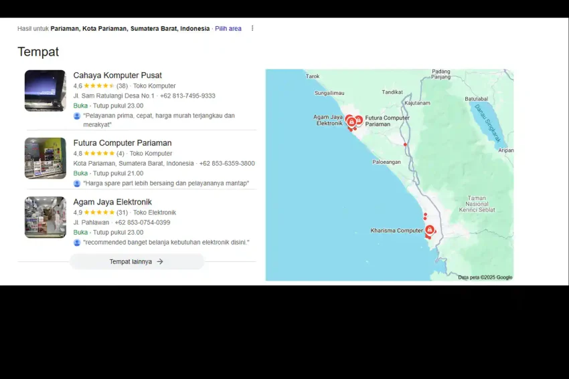
Task: Click the "recommended banget belanja" review text
Action: [x=166, y=243]
